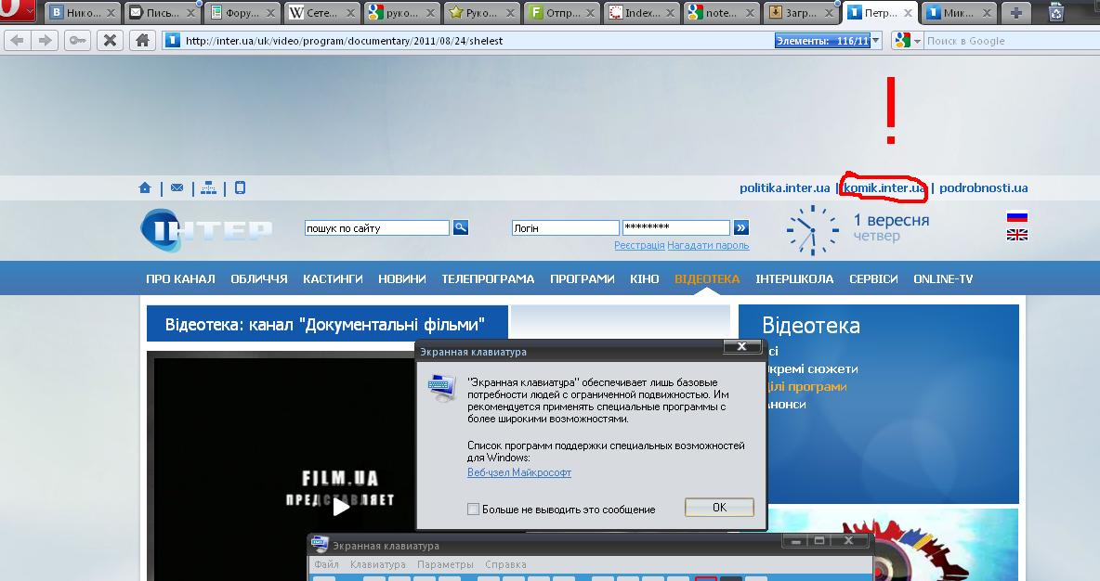1100x581 pixels.
Task: Open the ОБЛИЧЧЯ site menu
Action: pyautogui.click(x=259, y=279)
